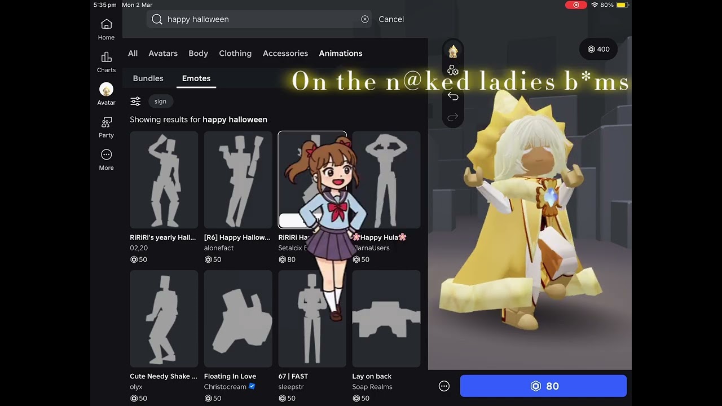Tap the 'sign' filter chip
The width and height of the screenshot is (722, 406).
pos(161,101)
